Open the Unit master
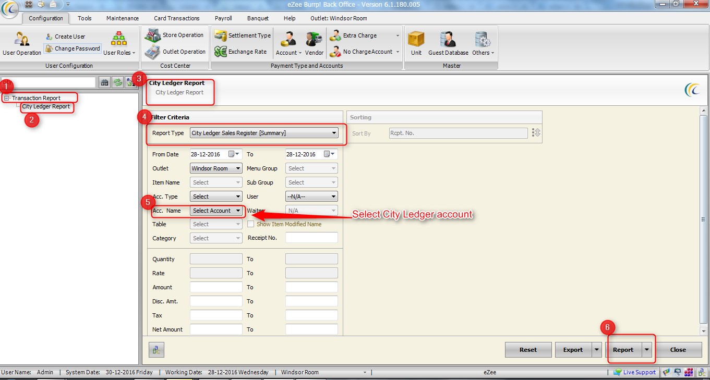710x380 pixels. point(416,44)
